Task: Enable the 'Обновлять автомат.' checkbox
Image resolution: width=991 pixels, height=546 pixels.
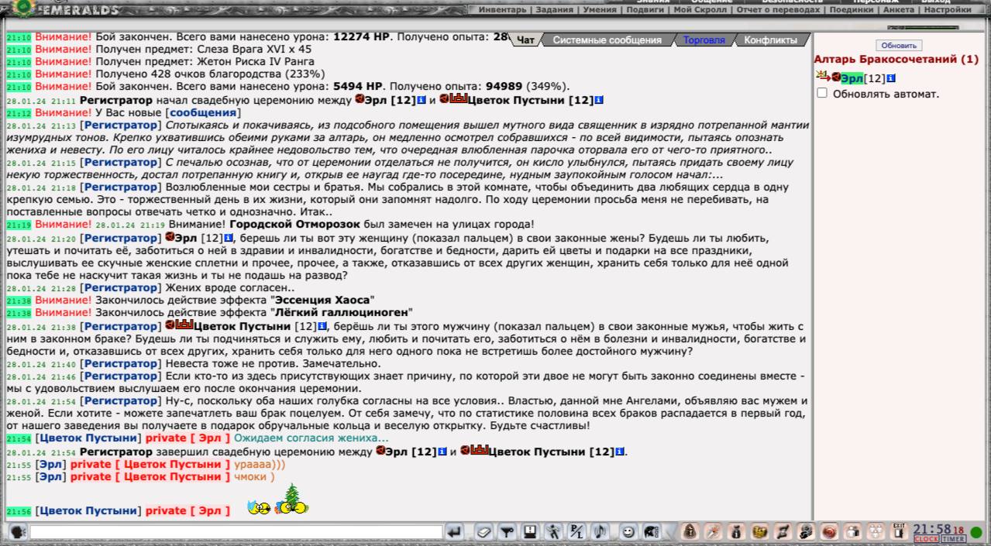Action: tap(822, 93)
